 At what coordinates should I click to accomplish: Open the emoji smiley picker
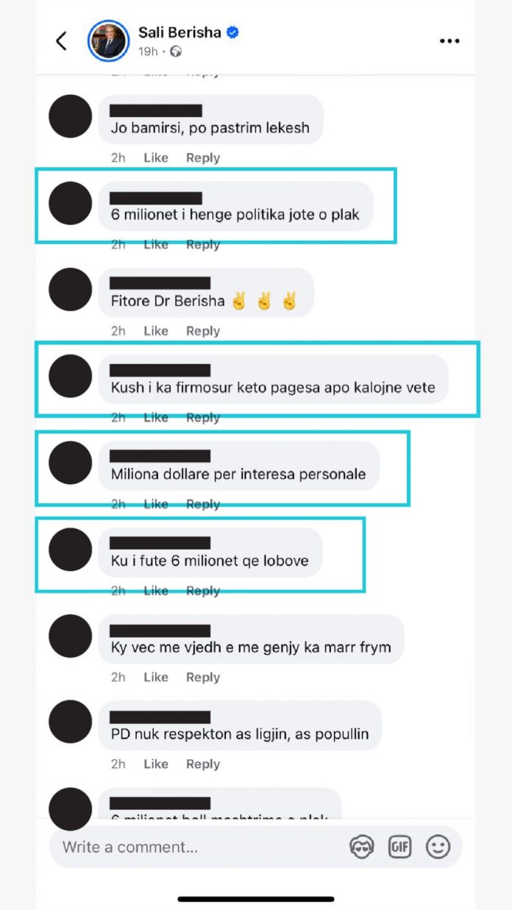[438, 847]
